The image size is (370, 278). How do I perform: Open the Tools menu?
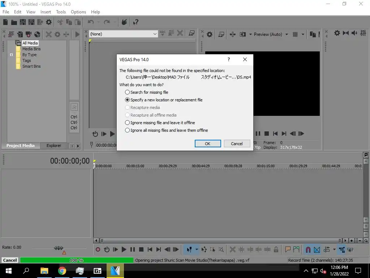61,12
